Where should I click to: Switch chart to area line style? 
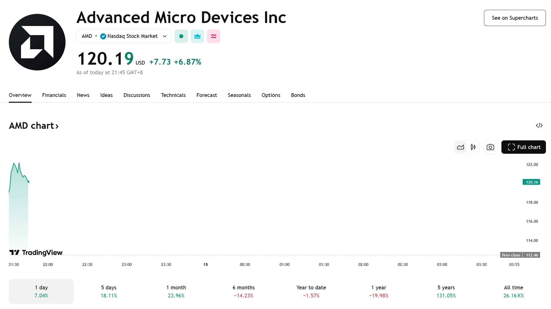tap(460, 147)
